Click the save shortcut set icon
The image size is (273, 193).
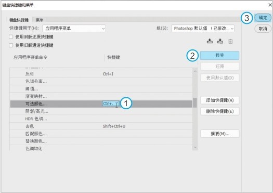[x=210, y=41]
